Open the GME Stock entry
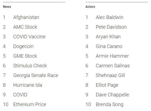The height and width of the screenshot is (111, 151). pyautogui.click(x=25, y=56)
